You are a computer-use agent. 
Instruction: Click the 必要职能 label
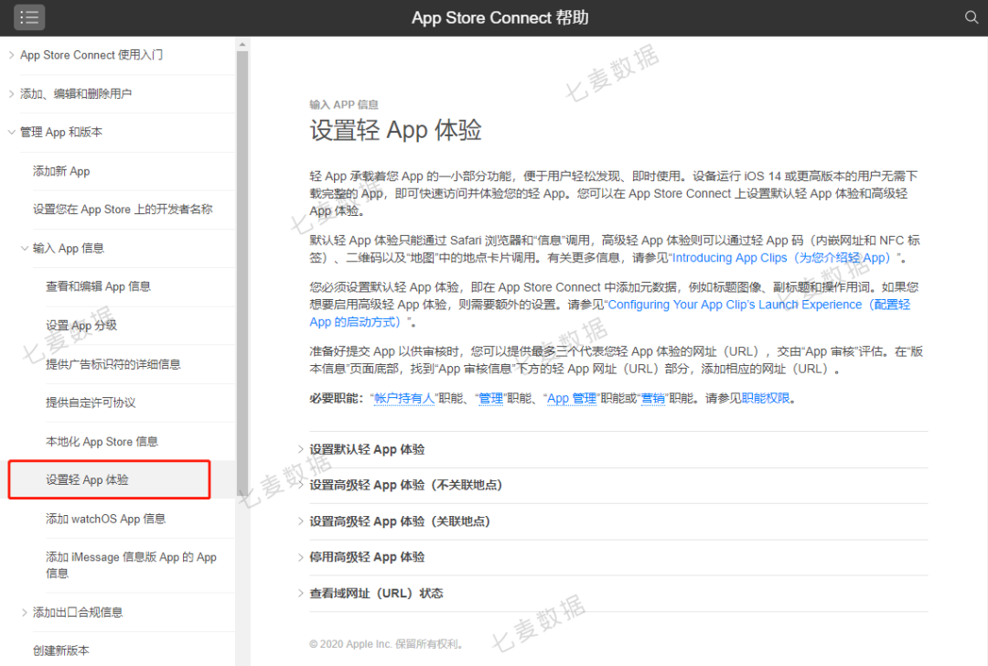tap(337, 399)
